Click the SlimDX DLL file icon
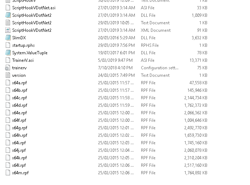Screen dimensions: 250x185 (x=8, y=38)
